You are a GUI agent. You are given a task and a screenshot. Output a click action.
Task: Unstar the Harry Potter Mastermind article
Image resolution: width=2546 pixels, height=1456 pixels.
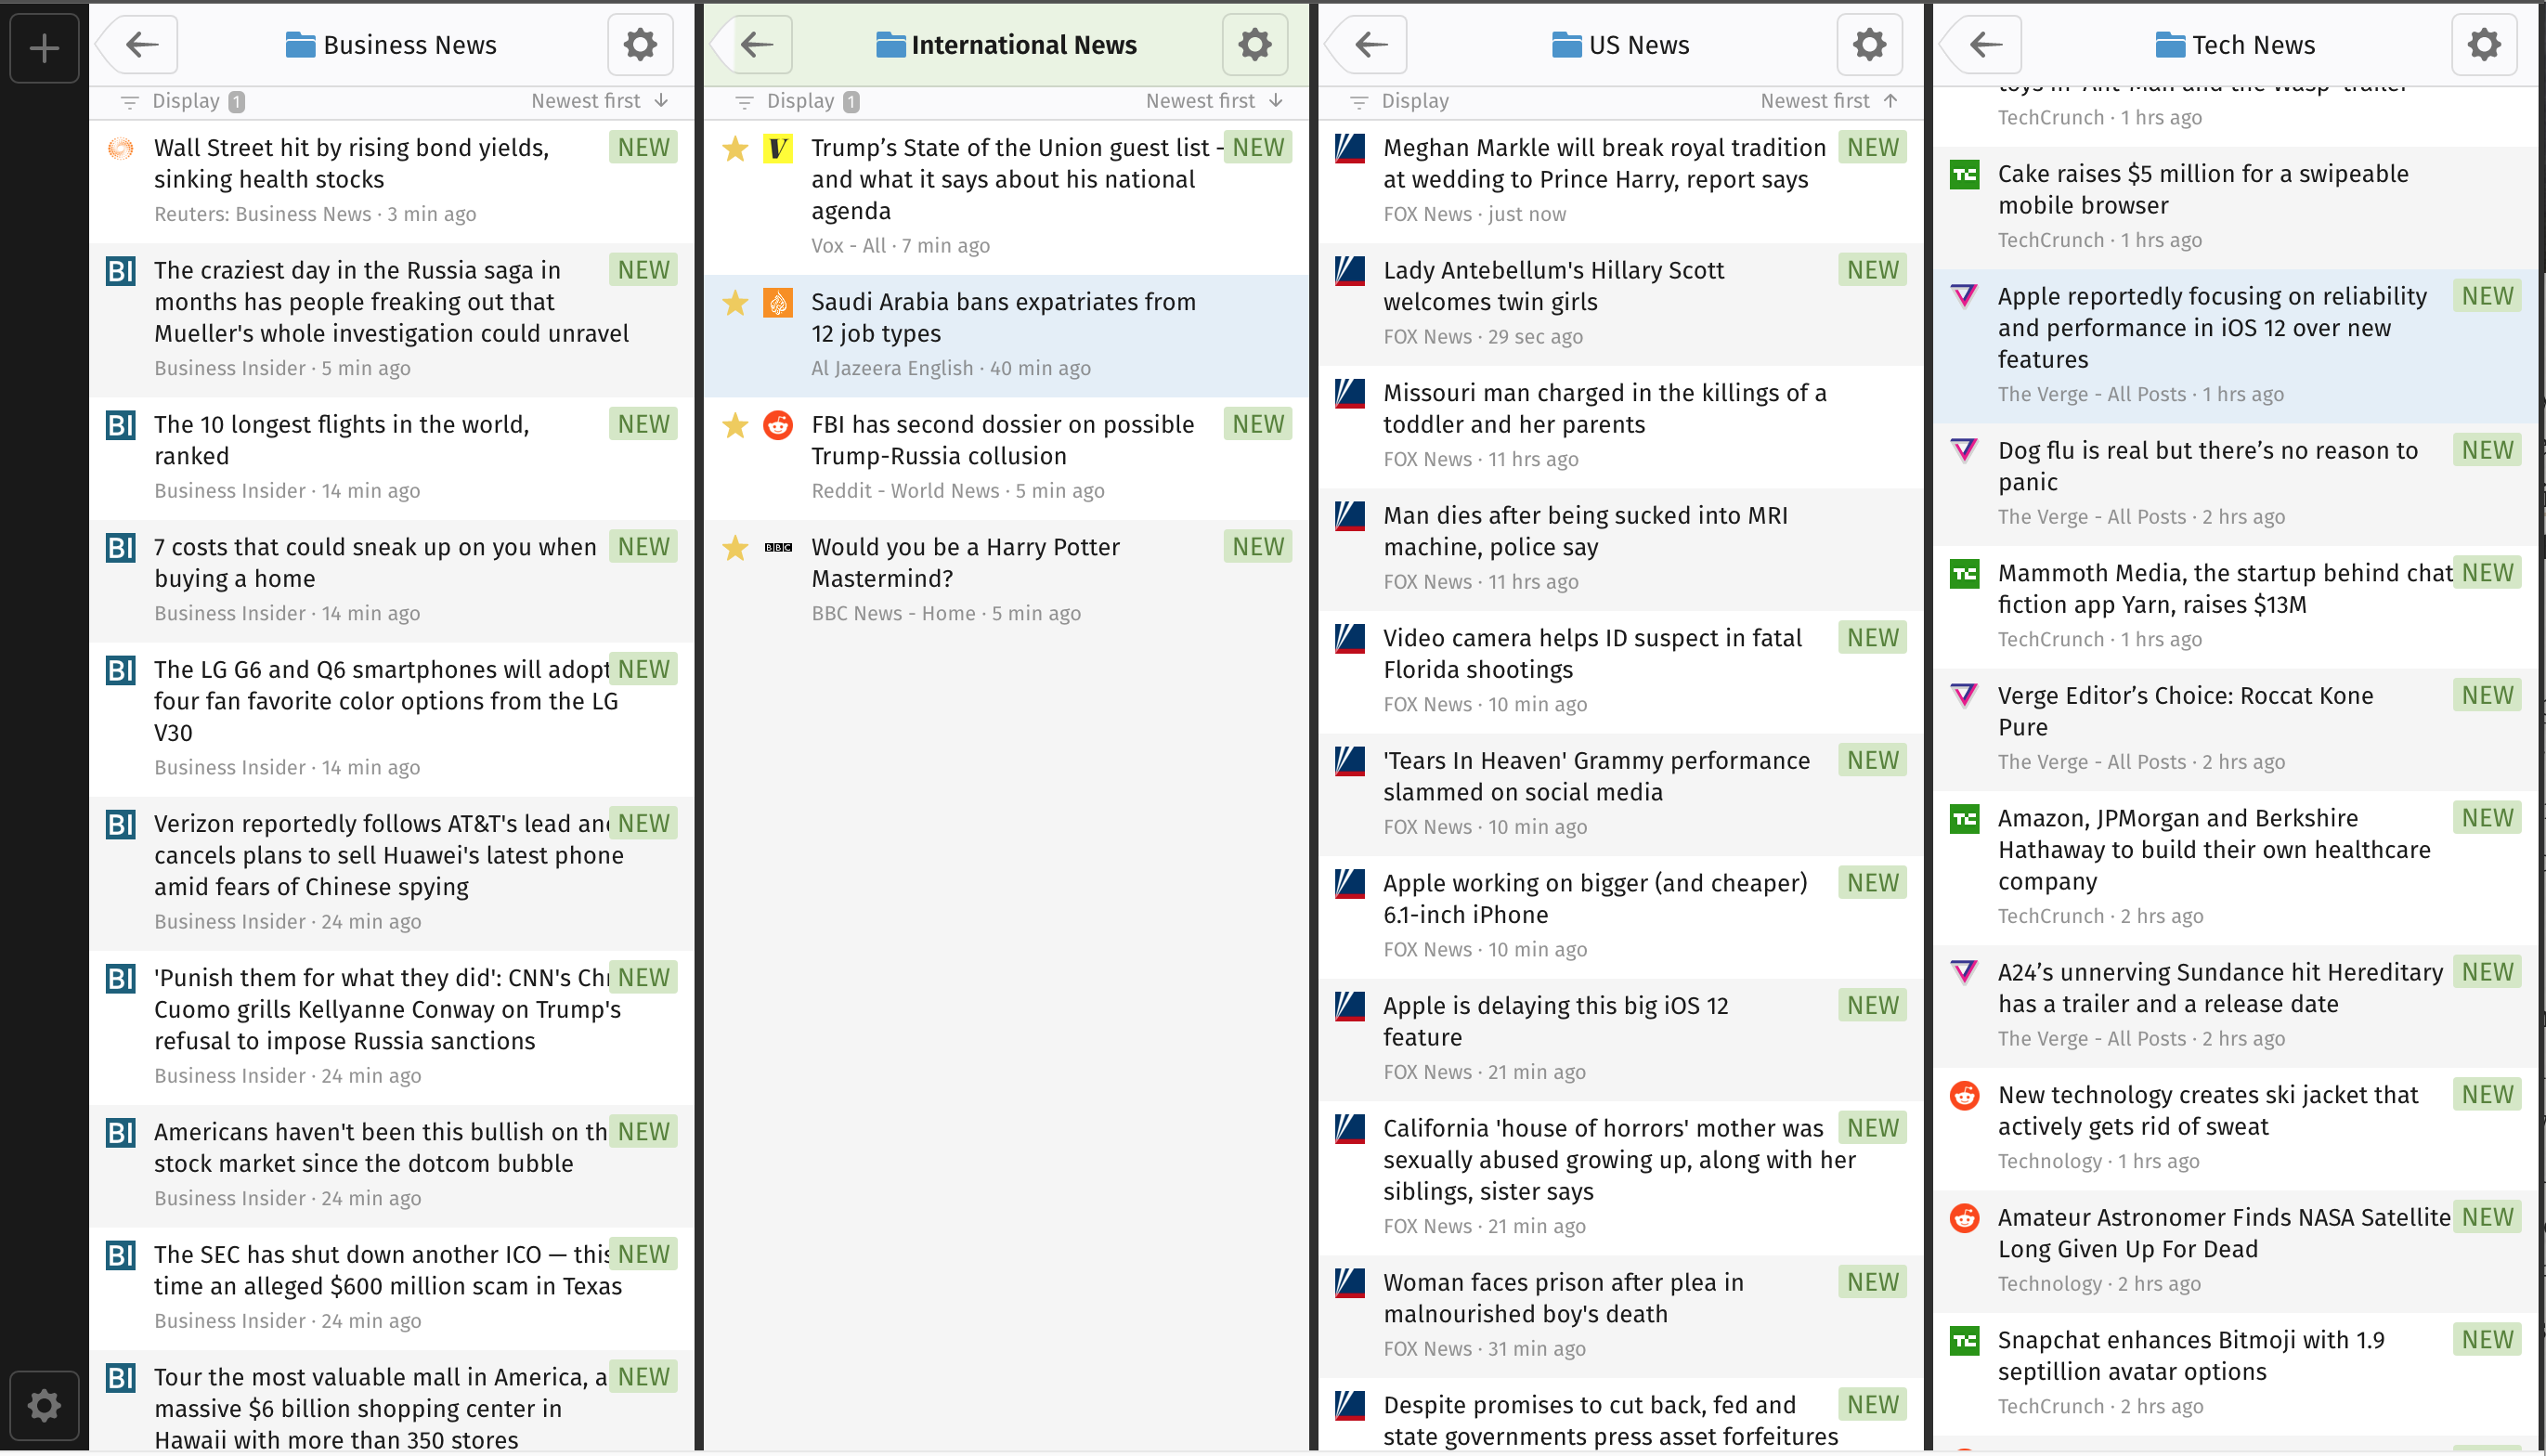(x=735, y=548)
